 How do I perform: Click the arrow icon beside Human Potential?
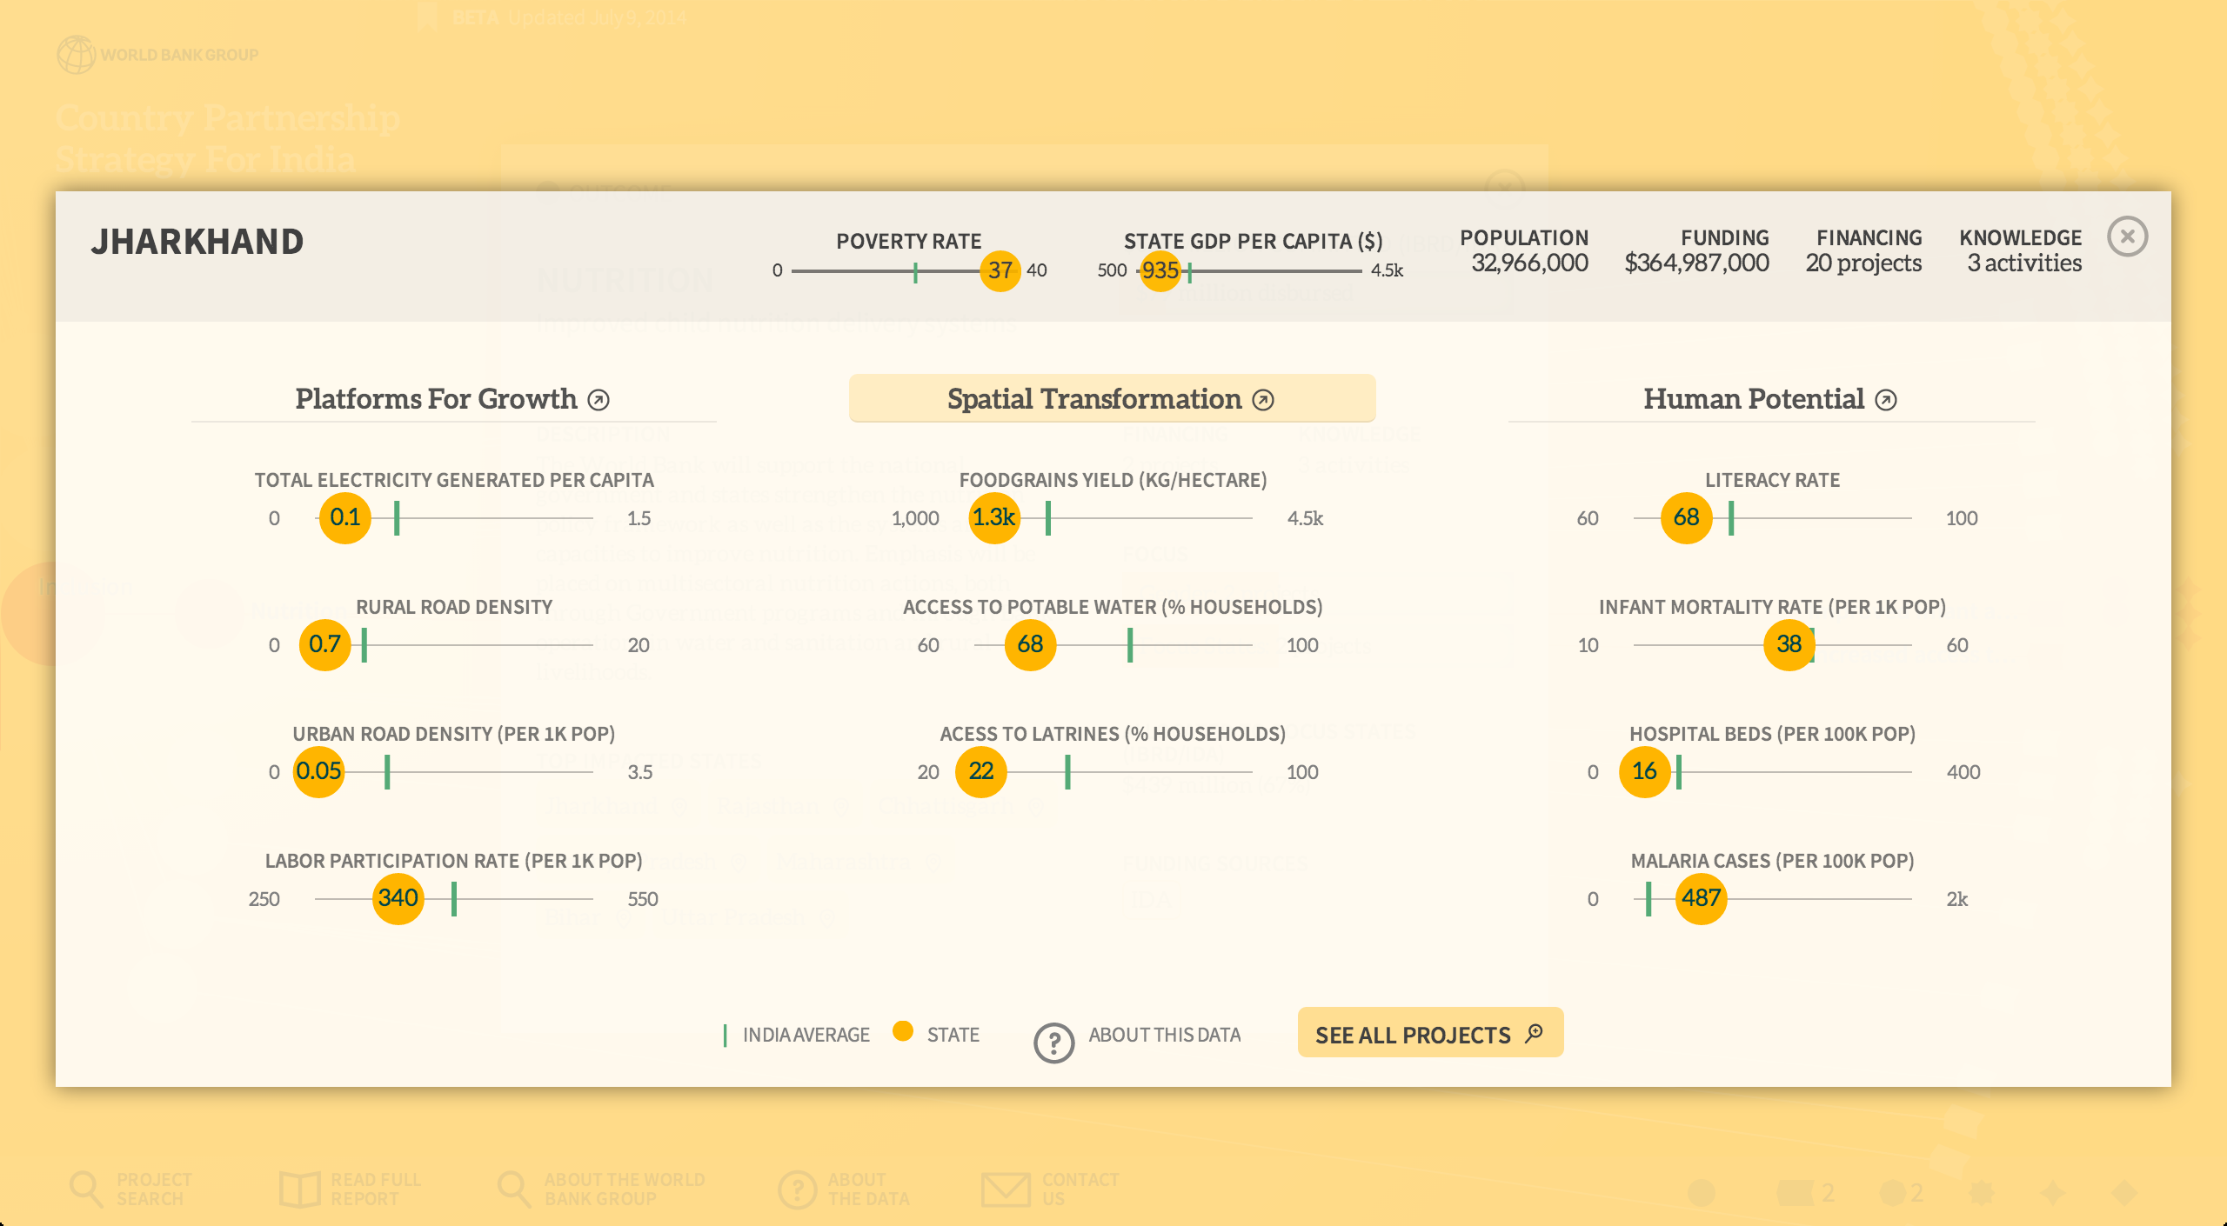pos(1886,400)
